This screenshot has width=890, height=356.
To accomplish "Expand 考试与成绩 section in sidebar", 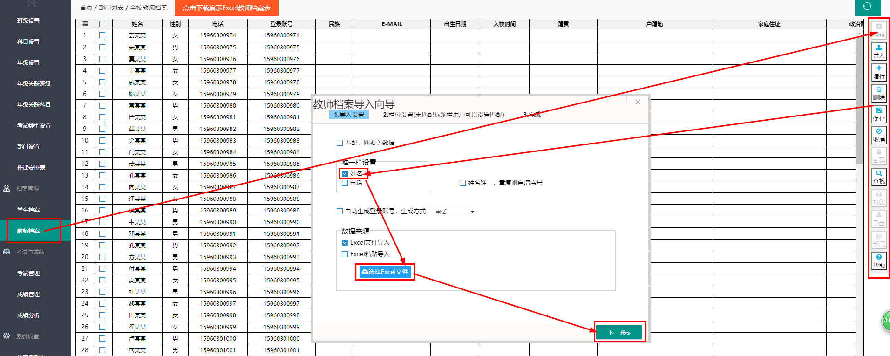I will click(x=30, y=252).
